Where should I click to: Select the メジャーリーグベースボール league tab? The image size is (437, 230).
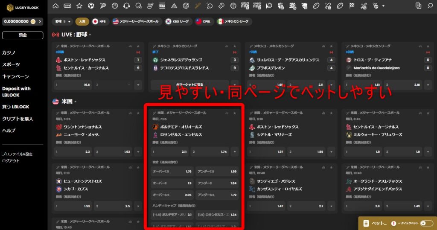click(137, 21)
